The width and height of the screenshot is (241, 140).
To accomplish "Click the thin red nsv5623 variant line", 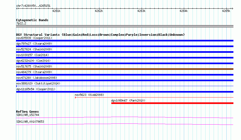I will tap(154, 97).
